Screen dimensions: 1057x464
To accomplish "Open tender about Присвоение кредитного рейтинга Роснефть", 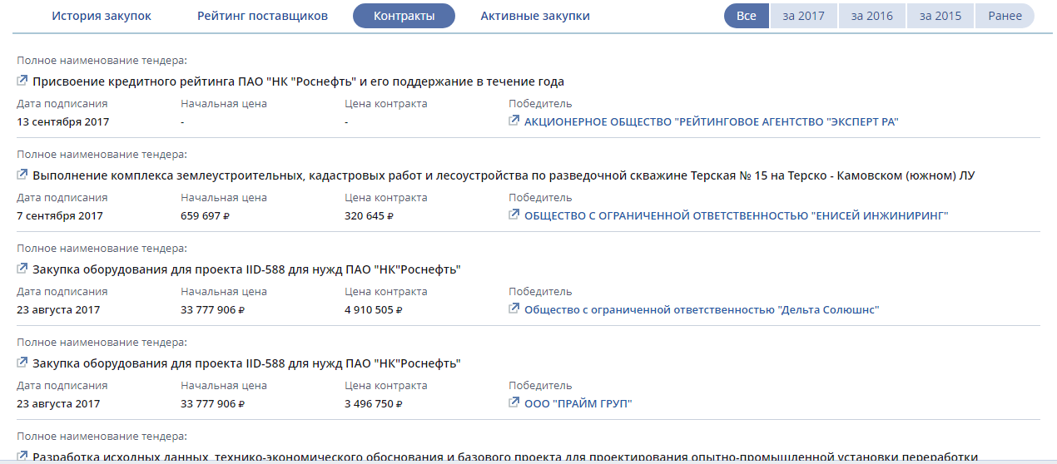I will 299,81.
